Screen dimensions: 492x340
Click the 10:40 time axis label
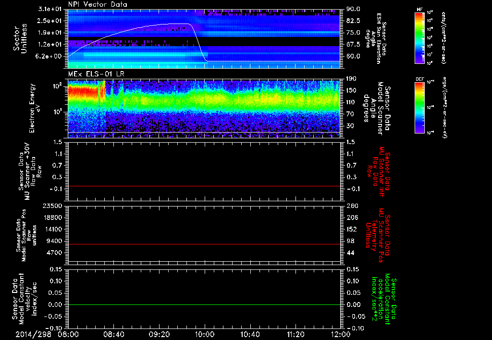250,334
